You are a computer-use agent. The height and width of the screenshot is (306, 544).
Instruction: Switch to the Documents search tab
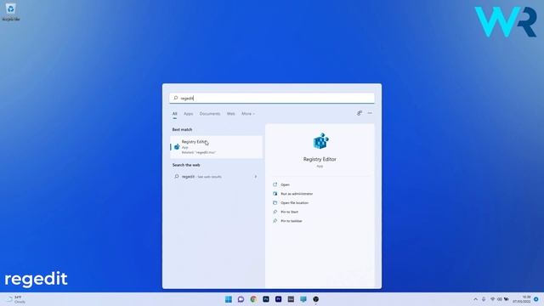point(210,114)
